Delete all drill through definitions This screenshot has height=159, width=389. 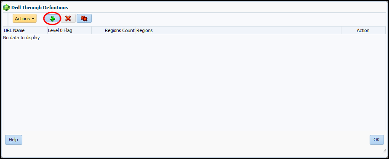(x=84, y=19)
